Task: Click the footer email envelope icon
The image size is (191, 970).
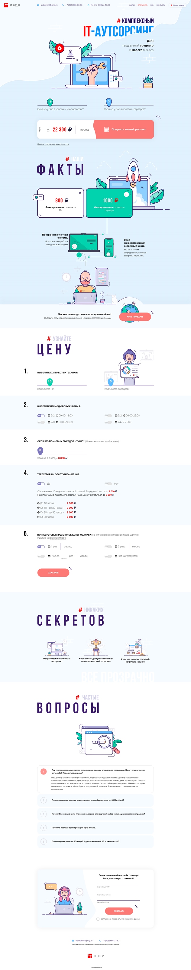Action: coord(73,940)
